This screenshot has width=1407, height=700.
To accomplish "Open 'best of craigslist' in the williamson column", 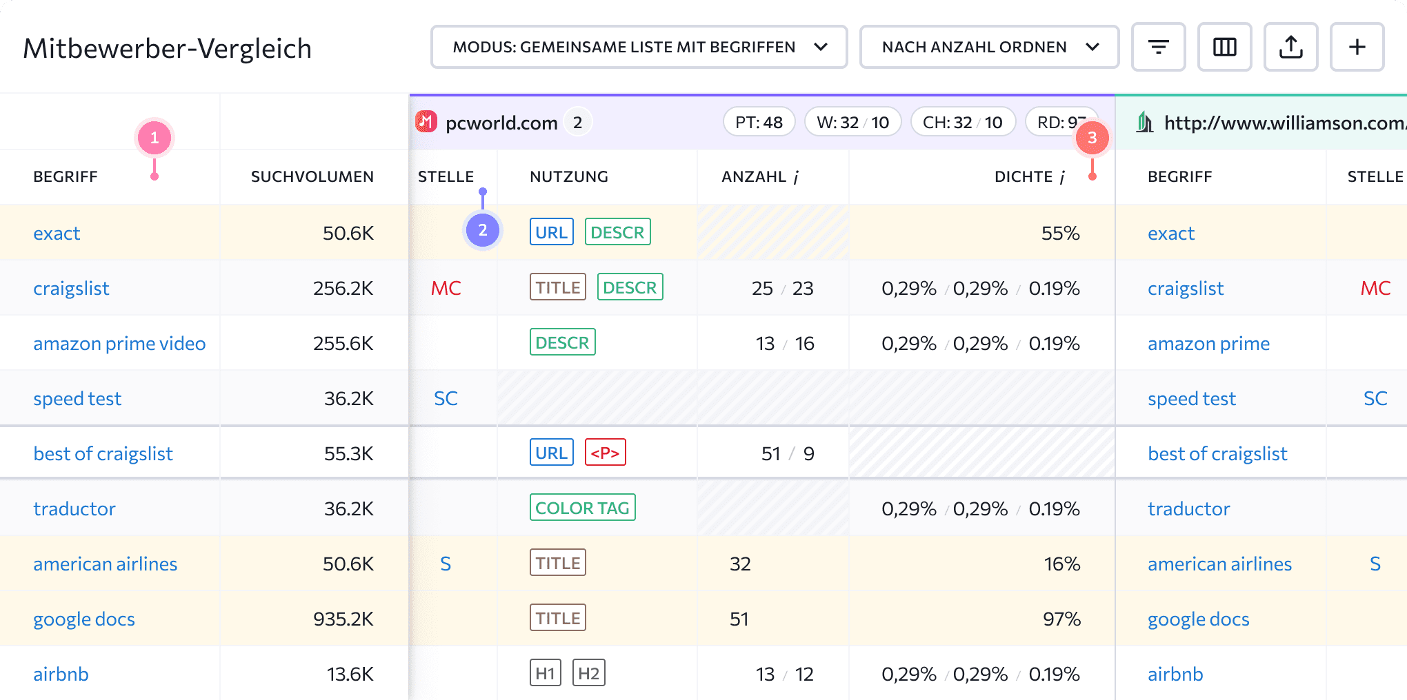I will [1217, 454].
